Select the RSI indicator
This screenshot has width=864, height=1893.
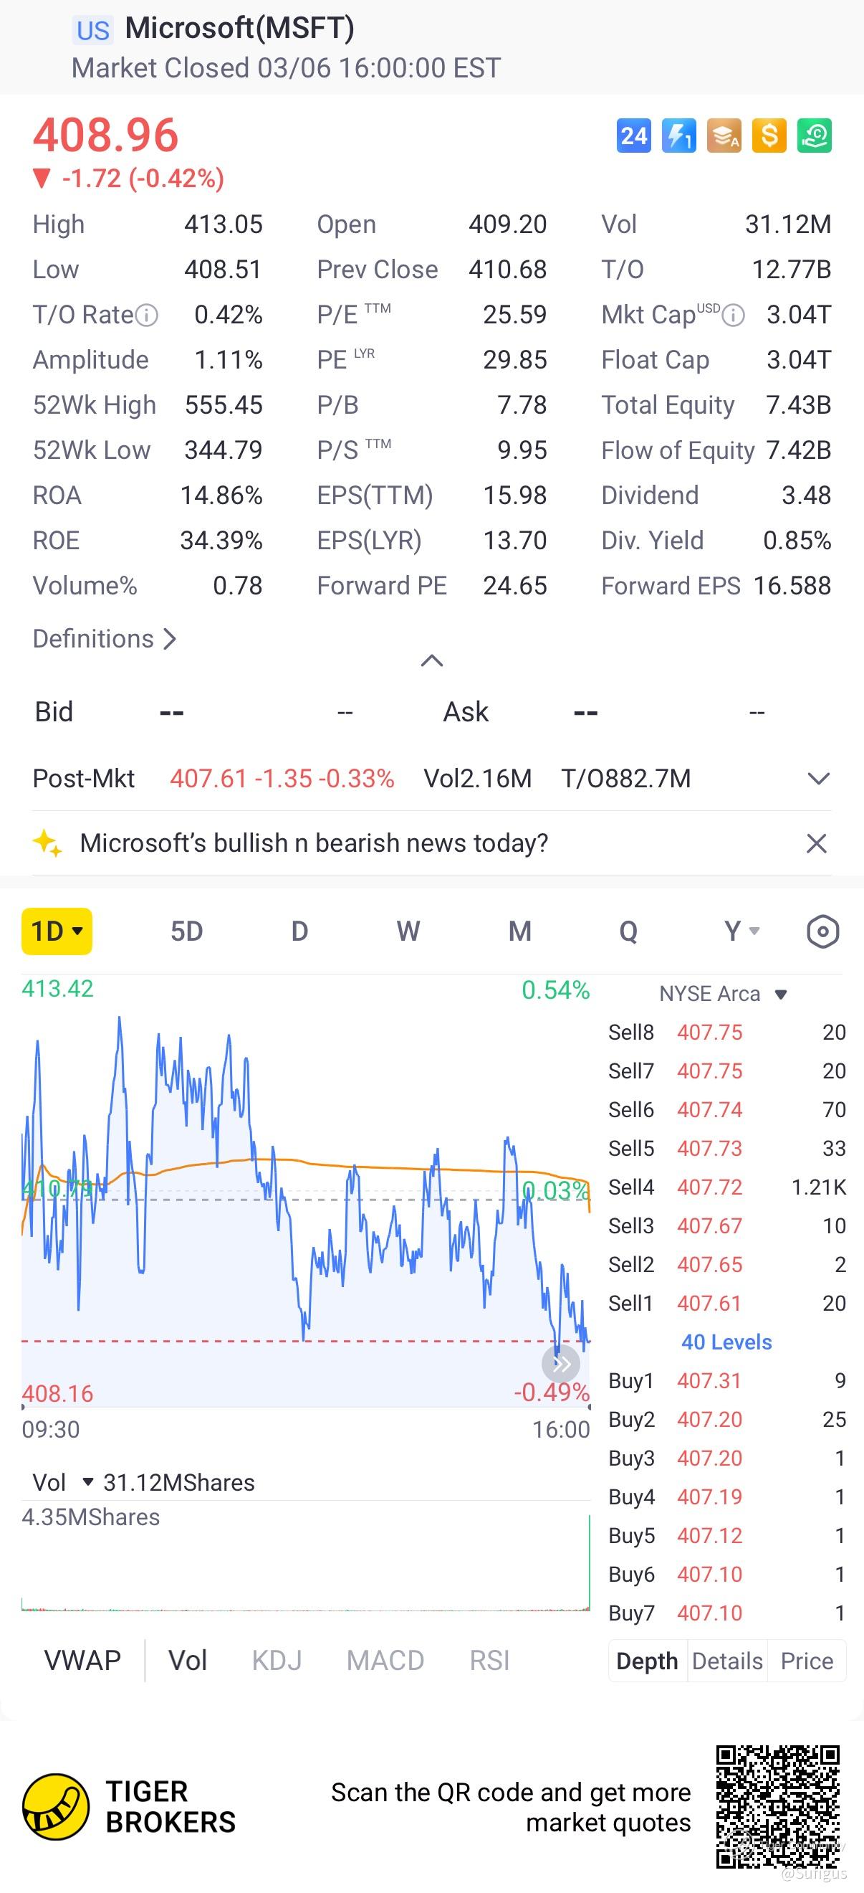pyautogui.click(x=489, y=1661)
